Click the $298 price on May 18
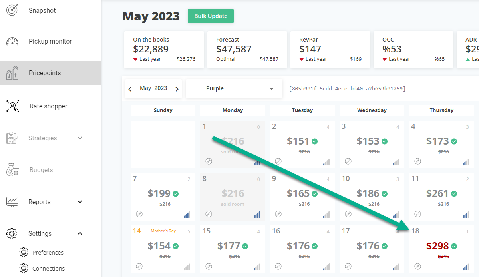479x277 pixels. [437, 246]
